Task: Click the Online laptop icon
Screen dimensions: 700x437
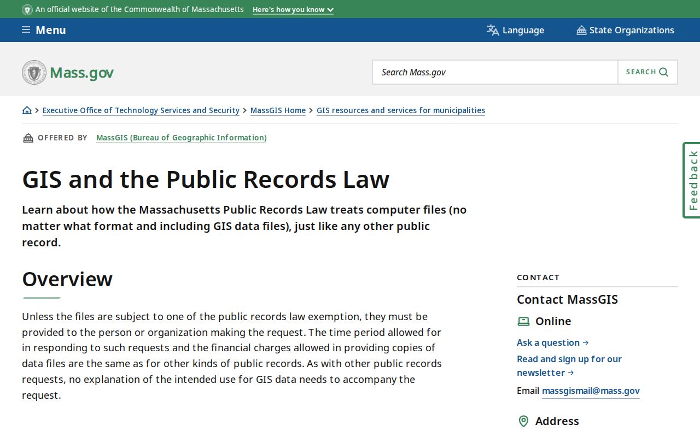Action: tap(523, 321)
